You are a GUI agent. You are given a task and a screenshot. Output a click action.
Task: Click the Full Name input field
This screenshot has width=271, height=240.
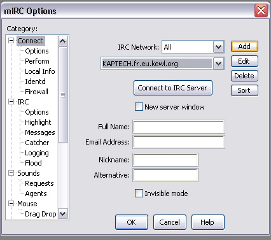pos(179,127)
